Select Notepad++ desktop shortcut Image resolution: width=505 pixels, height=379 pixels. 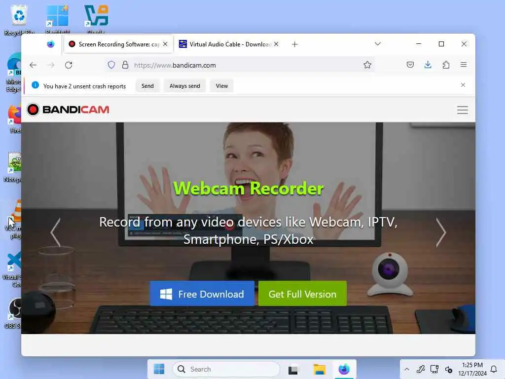(13, 167)
